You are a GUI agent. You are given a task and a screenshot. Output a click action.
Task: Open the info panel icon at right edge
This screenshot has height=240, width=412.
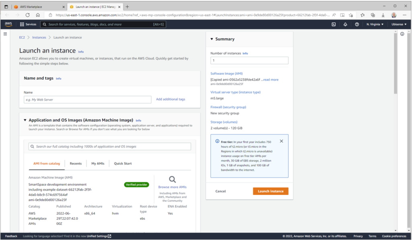402,34
